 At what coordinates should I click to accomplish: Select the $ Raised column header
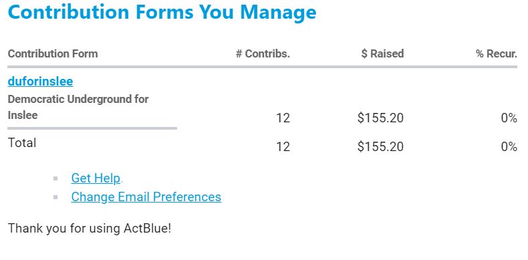382,53
